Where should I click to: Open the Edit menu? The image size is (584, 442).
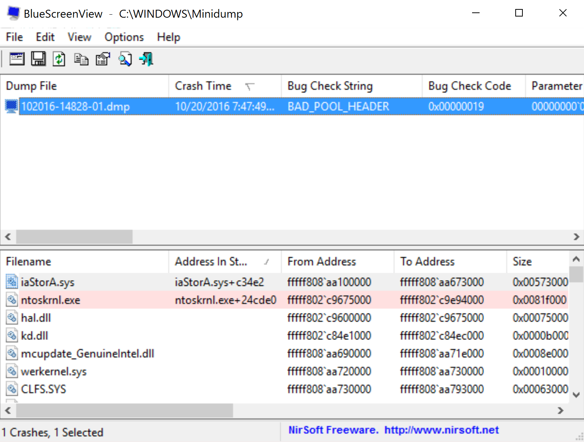click(x=45, y=37)
